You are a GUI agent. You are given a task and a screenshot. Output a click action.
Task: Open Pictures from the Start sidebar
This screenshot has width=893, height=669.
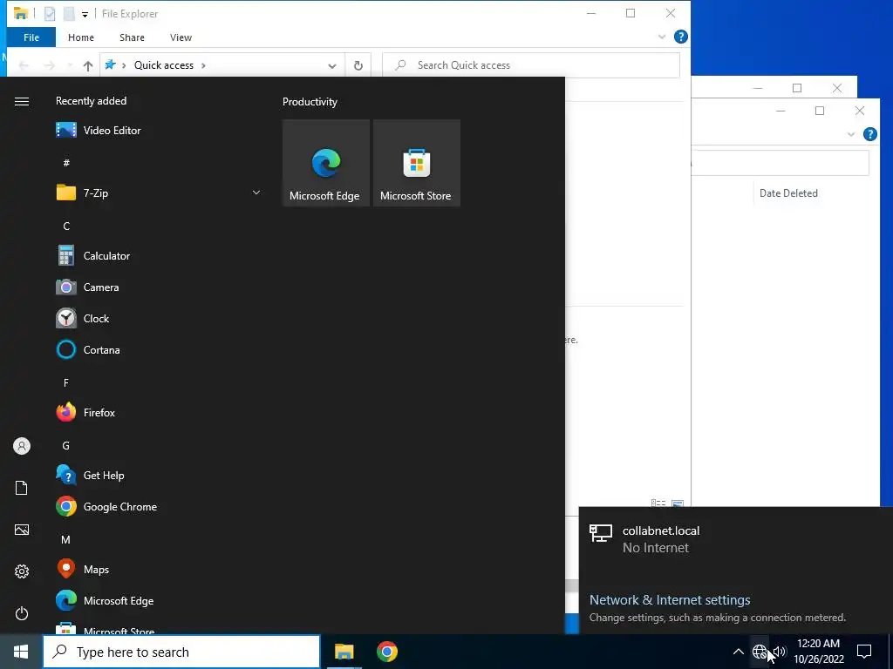click(x=22, y=530)
